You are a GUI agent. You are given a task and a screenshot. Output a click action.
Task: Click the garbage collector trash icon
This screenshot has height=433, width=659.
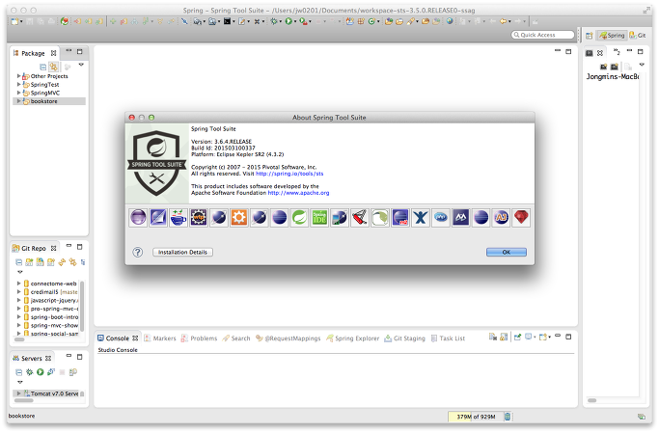508,417
